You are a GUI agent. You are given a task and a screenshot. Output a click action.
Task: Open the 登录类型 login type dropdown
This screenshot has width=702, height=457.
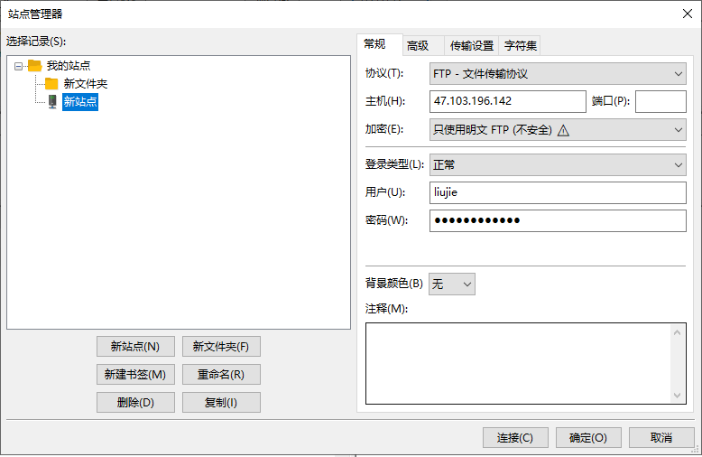[558, 165]
